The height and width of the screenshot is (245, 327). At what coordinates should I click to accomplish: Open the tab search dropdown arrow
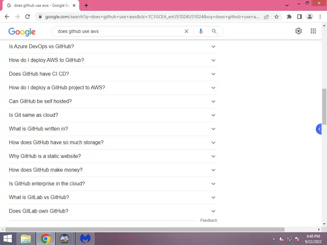click(287, 5)
